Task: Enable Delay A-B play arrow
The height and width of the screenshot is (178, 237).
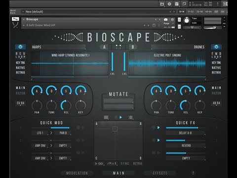Action: (158, 128)
